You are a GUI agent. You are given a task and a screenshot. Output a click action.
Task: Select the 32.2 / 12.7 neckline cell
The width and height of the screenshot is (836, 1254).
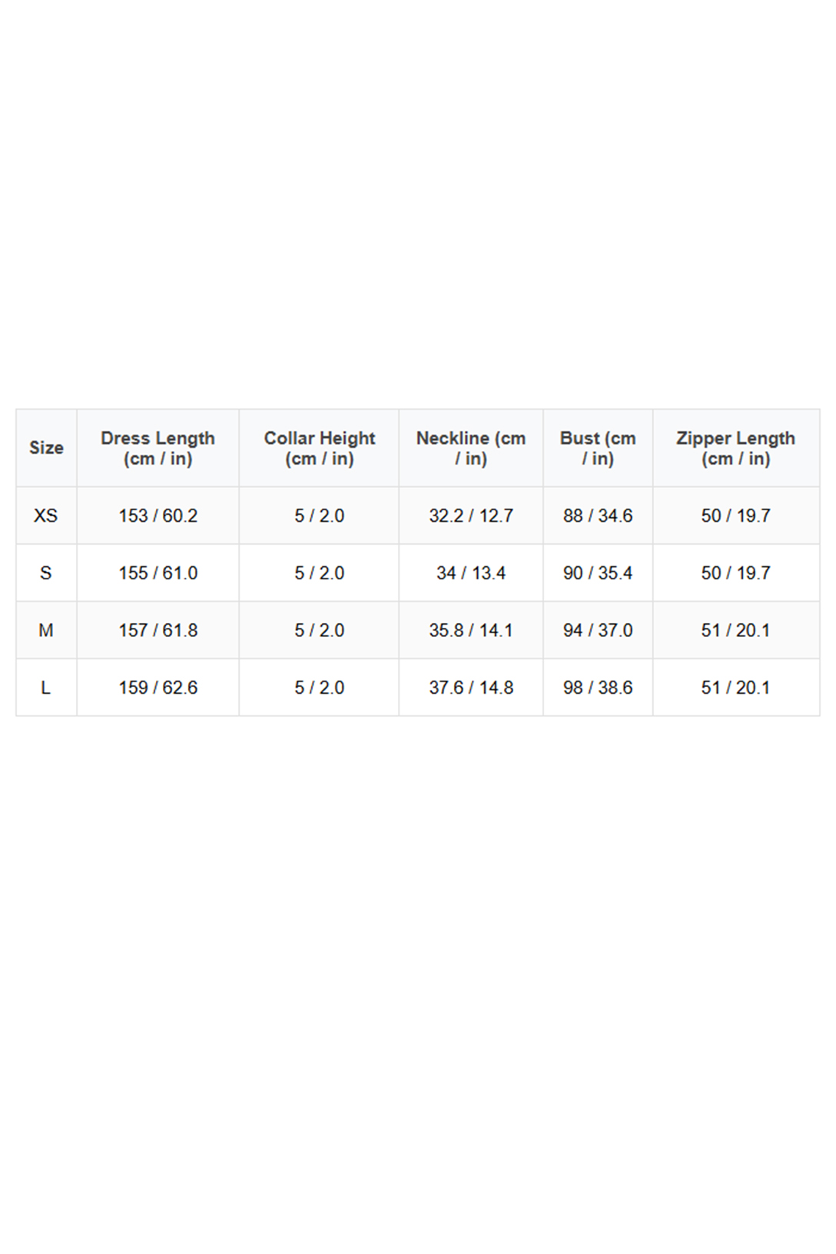pos(470,516)
